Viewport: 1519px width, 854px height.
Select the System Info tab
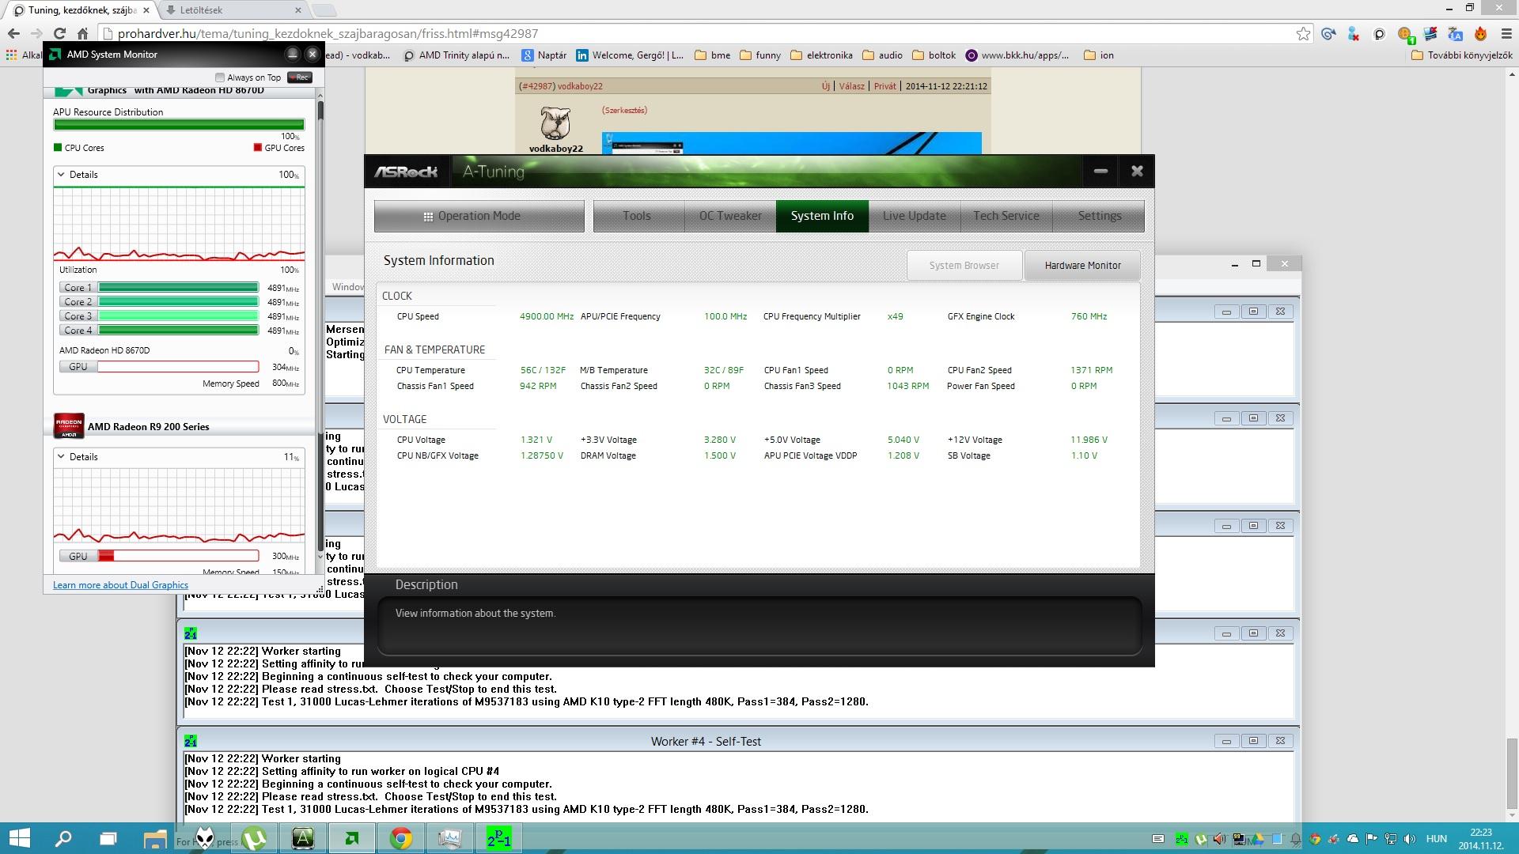[x=822, y=216]
